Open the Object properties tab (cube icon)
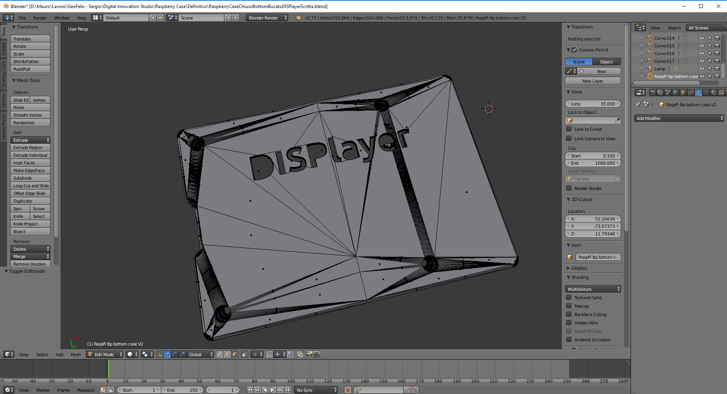This screenshot has width=727, height=394. pyautogui.click(x=683, y=92)
